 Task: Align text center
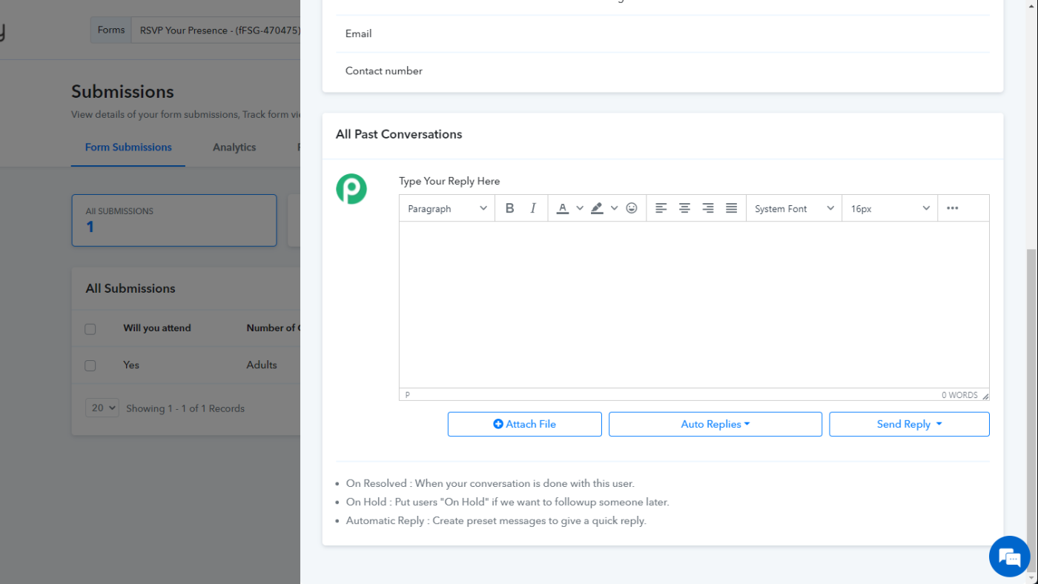point(684,208)
